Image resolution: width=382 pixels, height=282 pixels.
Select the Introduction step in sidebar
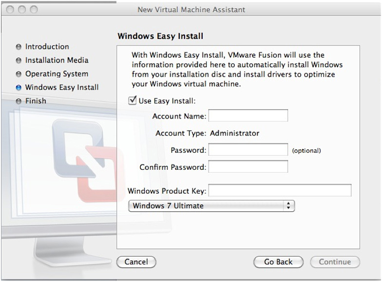click(47, 46)
